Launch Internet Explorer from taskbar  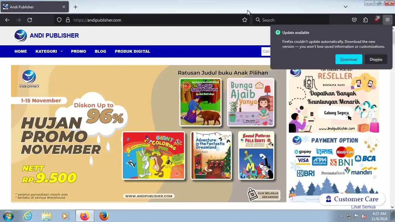[28, 216]
